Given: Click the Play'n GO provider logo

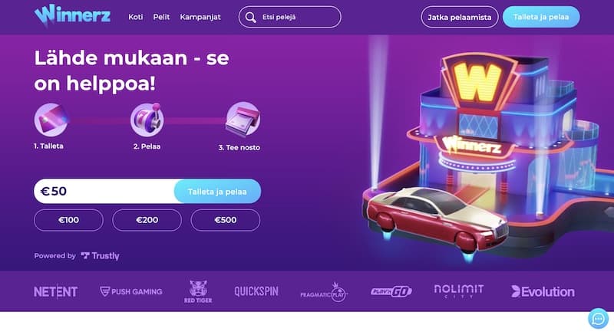Looking at the screenshot, I should point(391,291).
